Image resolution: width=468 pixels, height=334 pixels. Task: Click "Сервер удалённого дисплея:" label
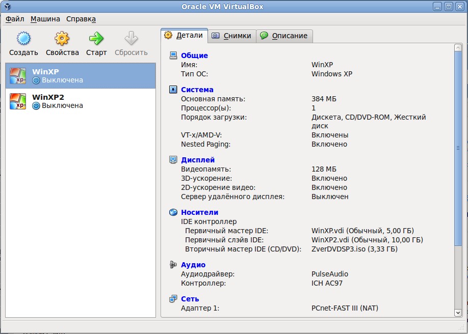point(232,197)
